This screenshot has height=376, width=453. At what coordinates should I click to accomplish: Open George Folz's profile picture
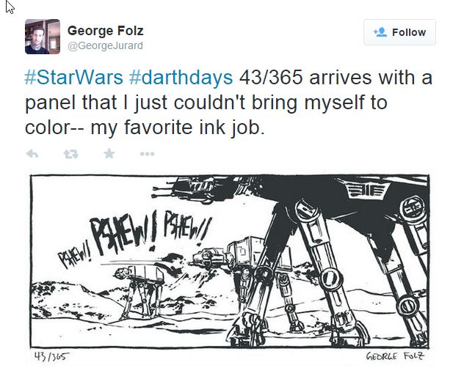(x=43, y=37)
